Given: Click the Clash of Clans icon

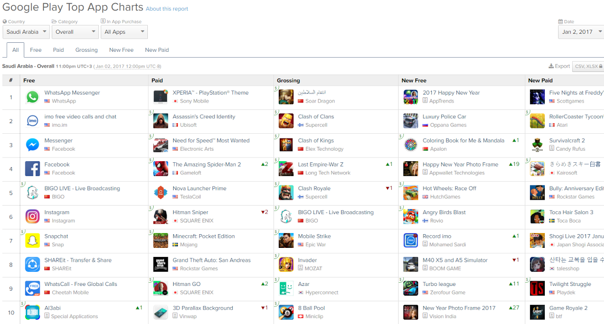Looking at the screenshot, I should pyautogui.click(x=286, y=121).
